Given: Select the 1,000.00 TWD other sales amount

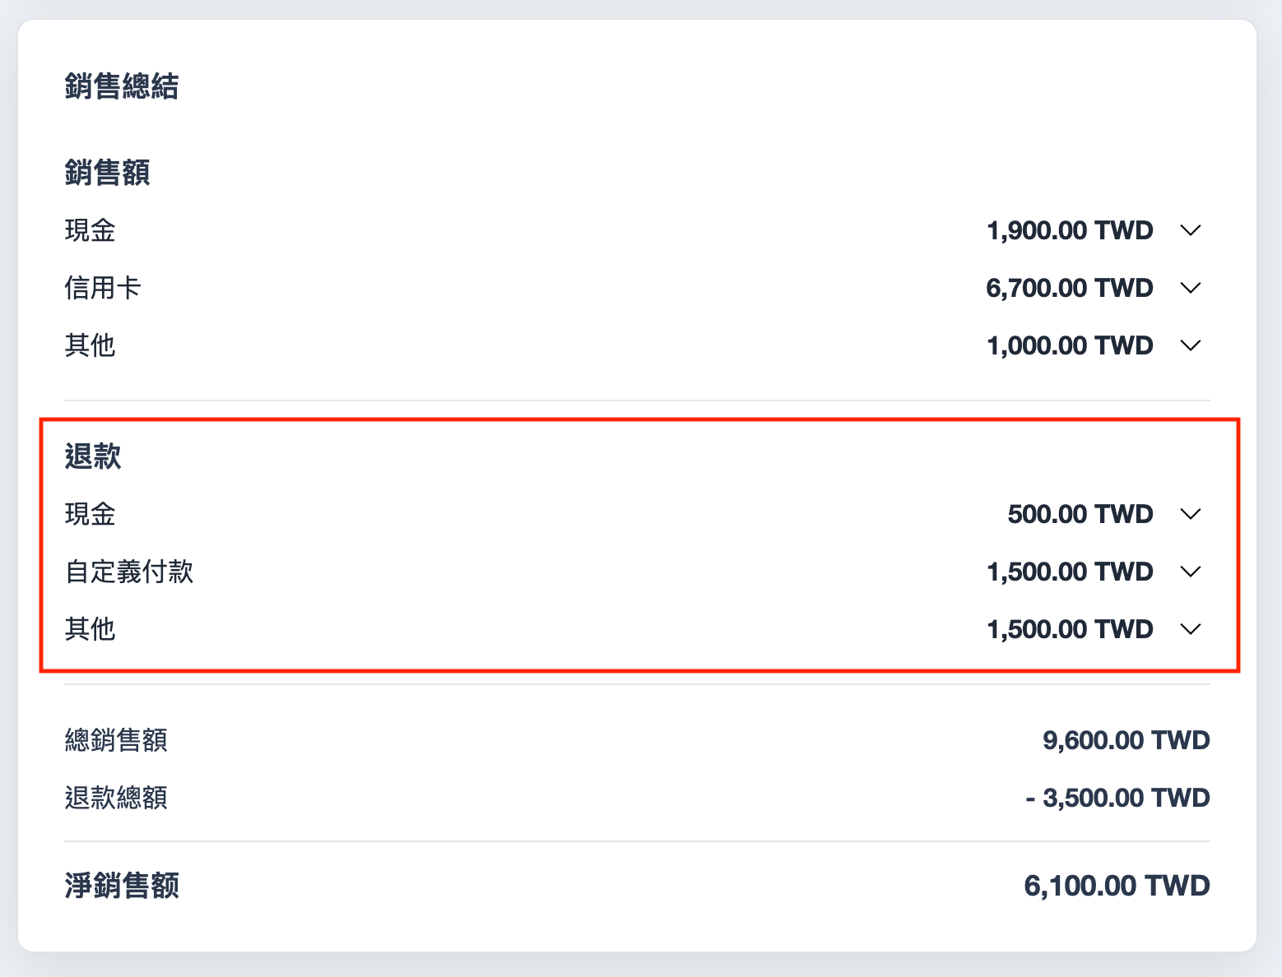Looking at the screenshot, I should click(x=1070, y=345).
